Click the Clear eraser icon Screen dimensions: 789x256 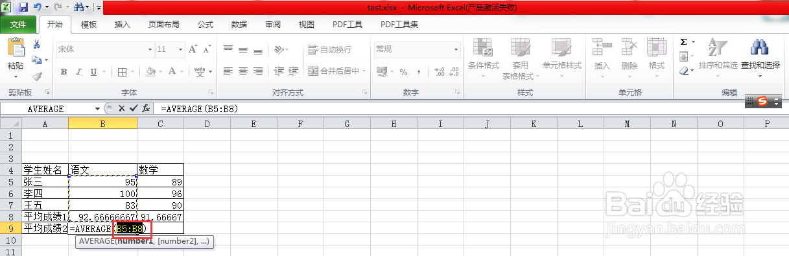tap(684, 71)
